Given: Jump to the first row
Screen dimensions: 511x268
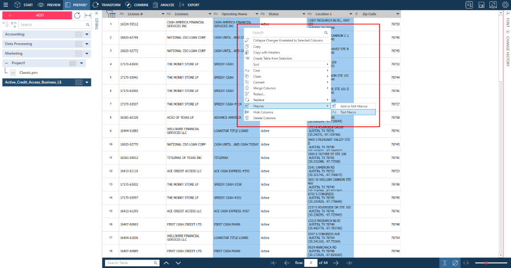Looking at the screenshot, I should (x=274, y=263).
